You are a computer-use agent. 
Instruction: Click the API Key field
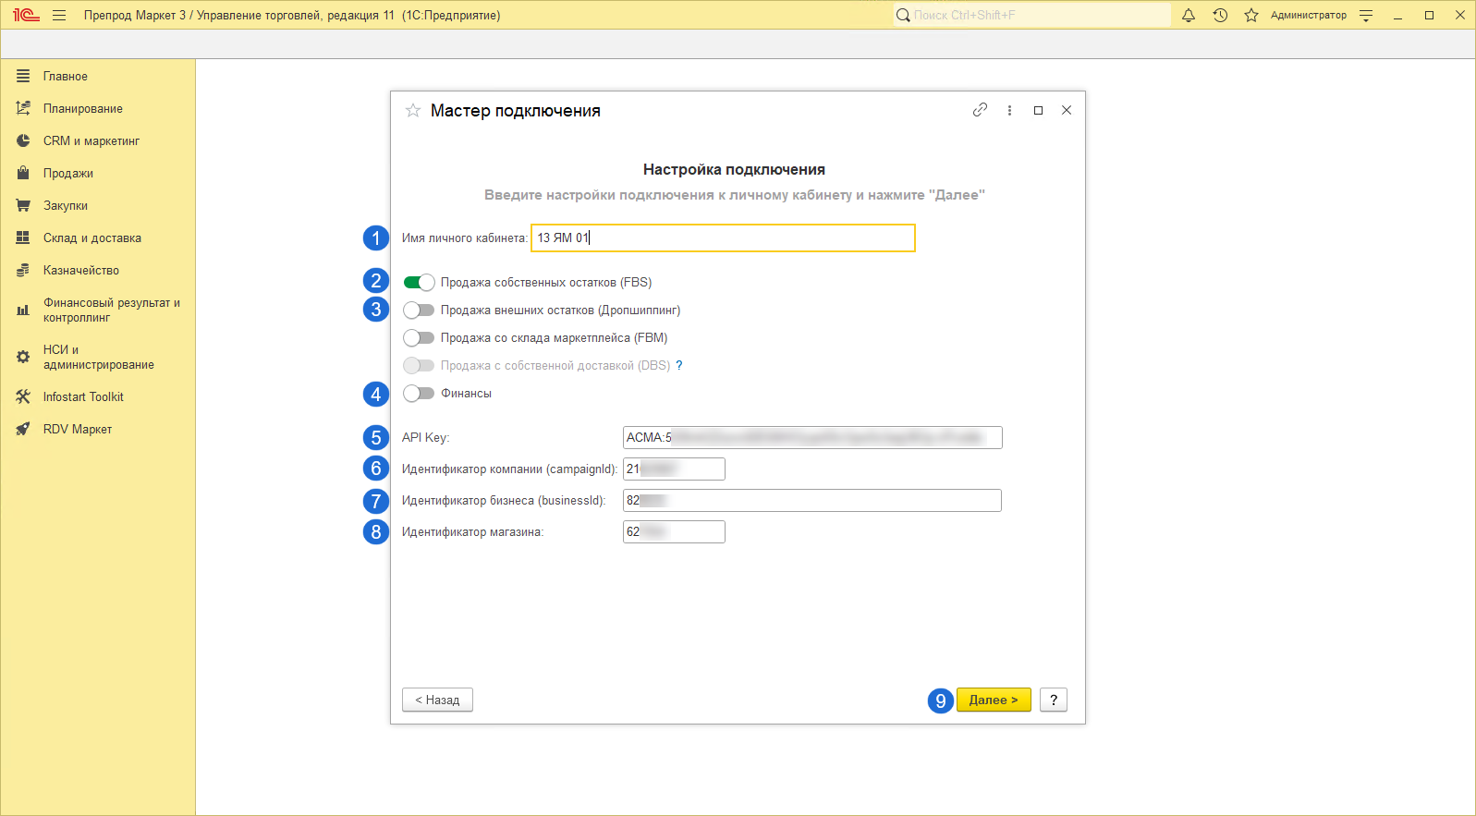[x=812, y=437]
